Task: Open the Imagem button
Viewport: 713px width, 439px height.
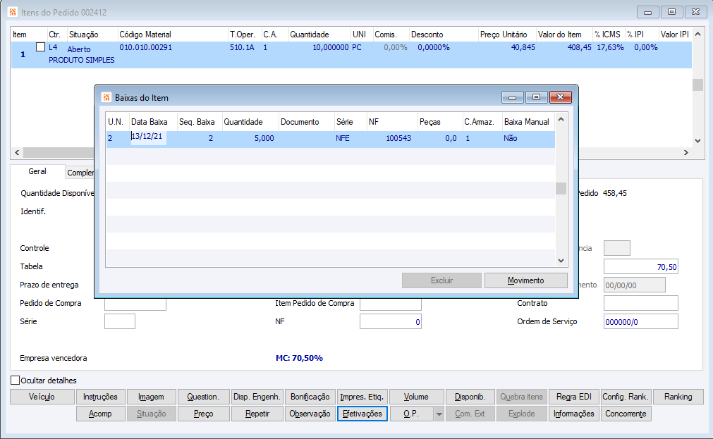Action: tap(151, 397)
